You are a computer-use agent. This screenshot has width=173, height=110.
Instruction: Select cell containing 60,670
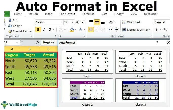pyautogui.click(x=29, y=61)
